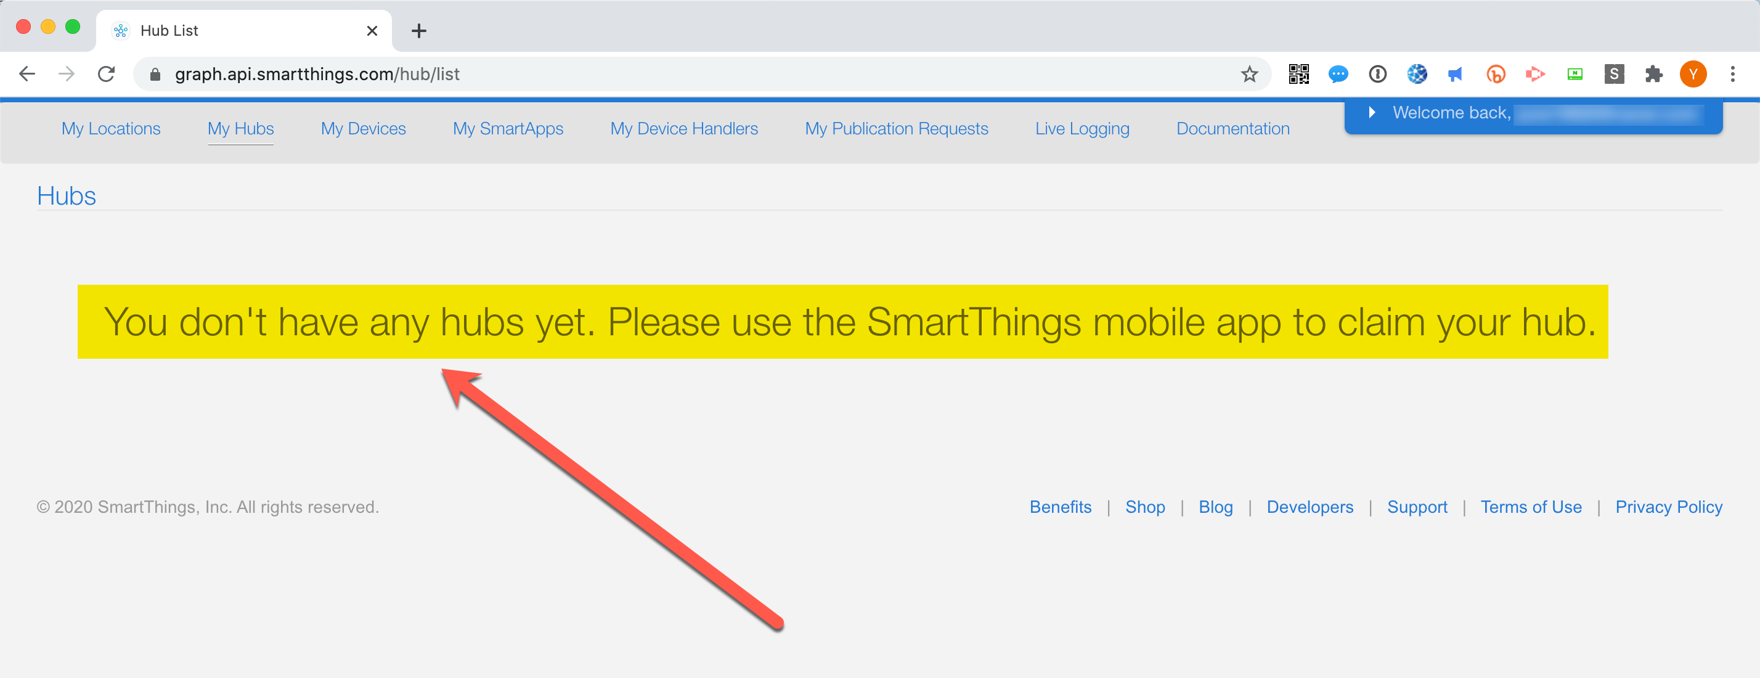This screenshot has height=678, width=1760.
Task: Open My Publication Requests
Action: click(897, 128)
